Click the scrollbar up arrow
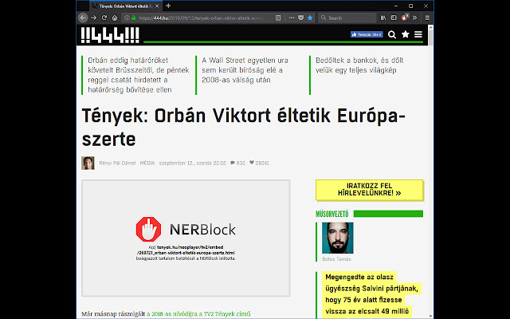The width and height of the screenshot is (510, 319). (430, 28)
